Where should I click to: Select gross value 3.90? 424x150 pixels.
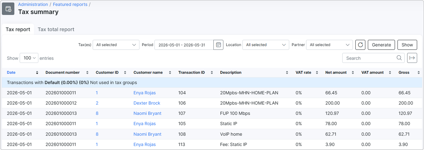[403, 144]
